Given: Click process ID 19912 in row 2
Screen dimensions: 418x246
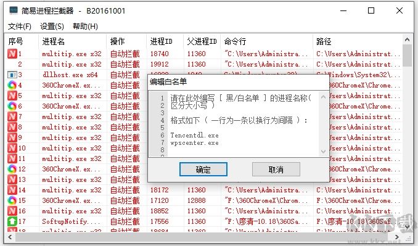Looking at the screenshot, I should (x=160, y=64).
